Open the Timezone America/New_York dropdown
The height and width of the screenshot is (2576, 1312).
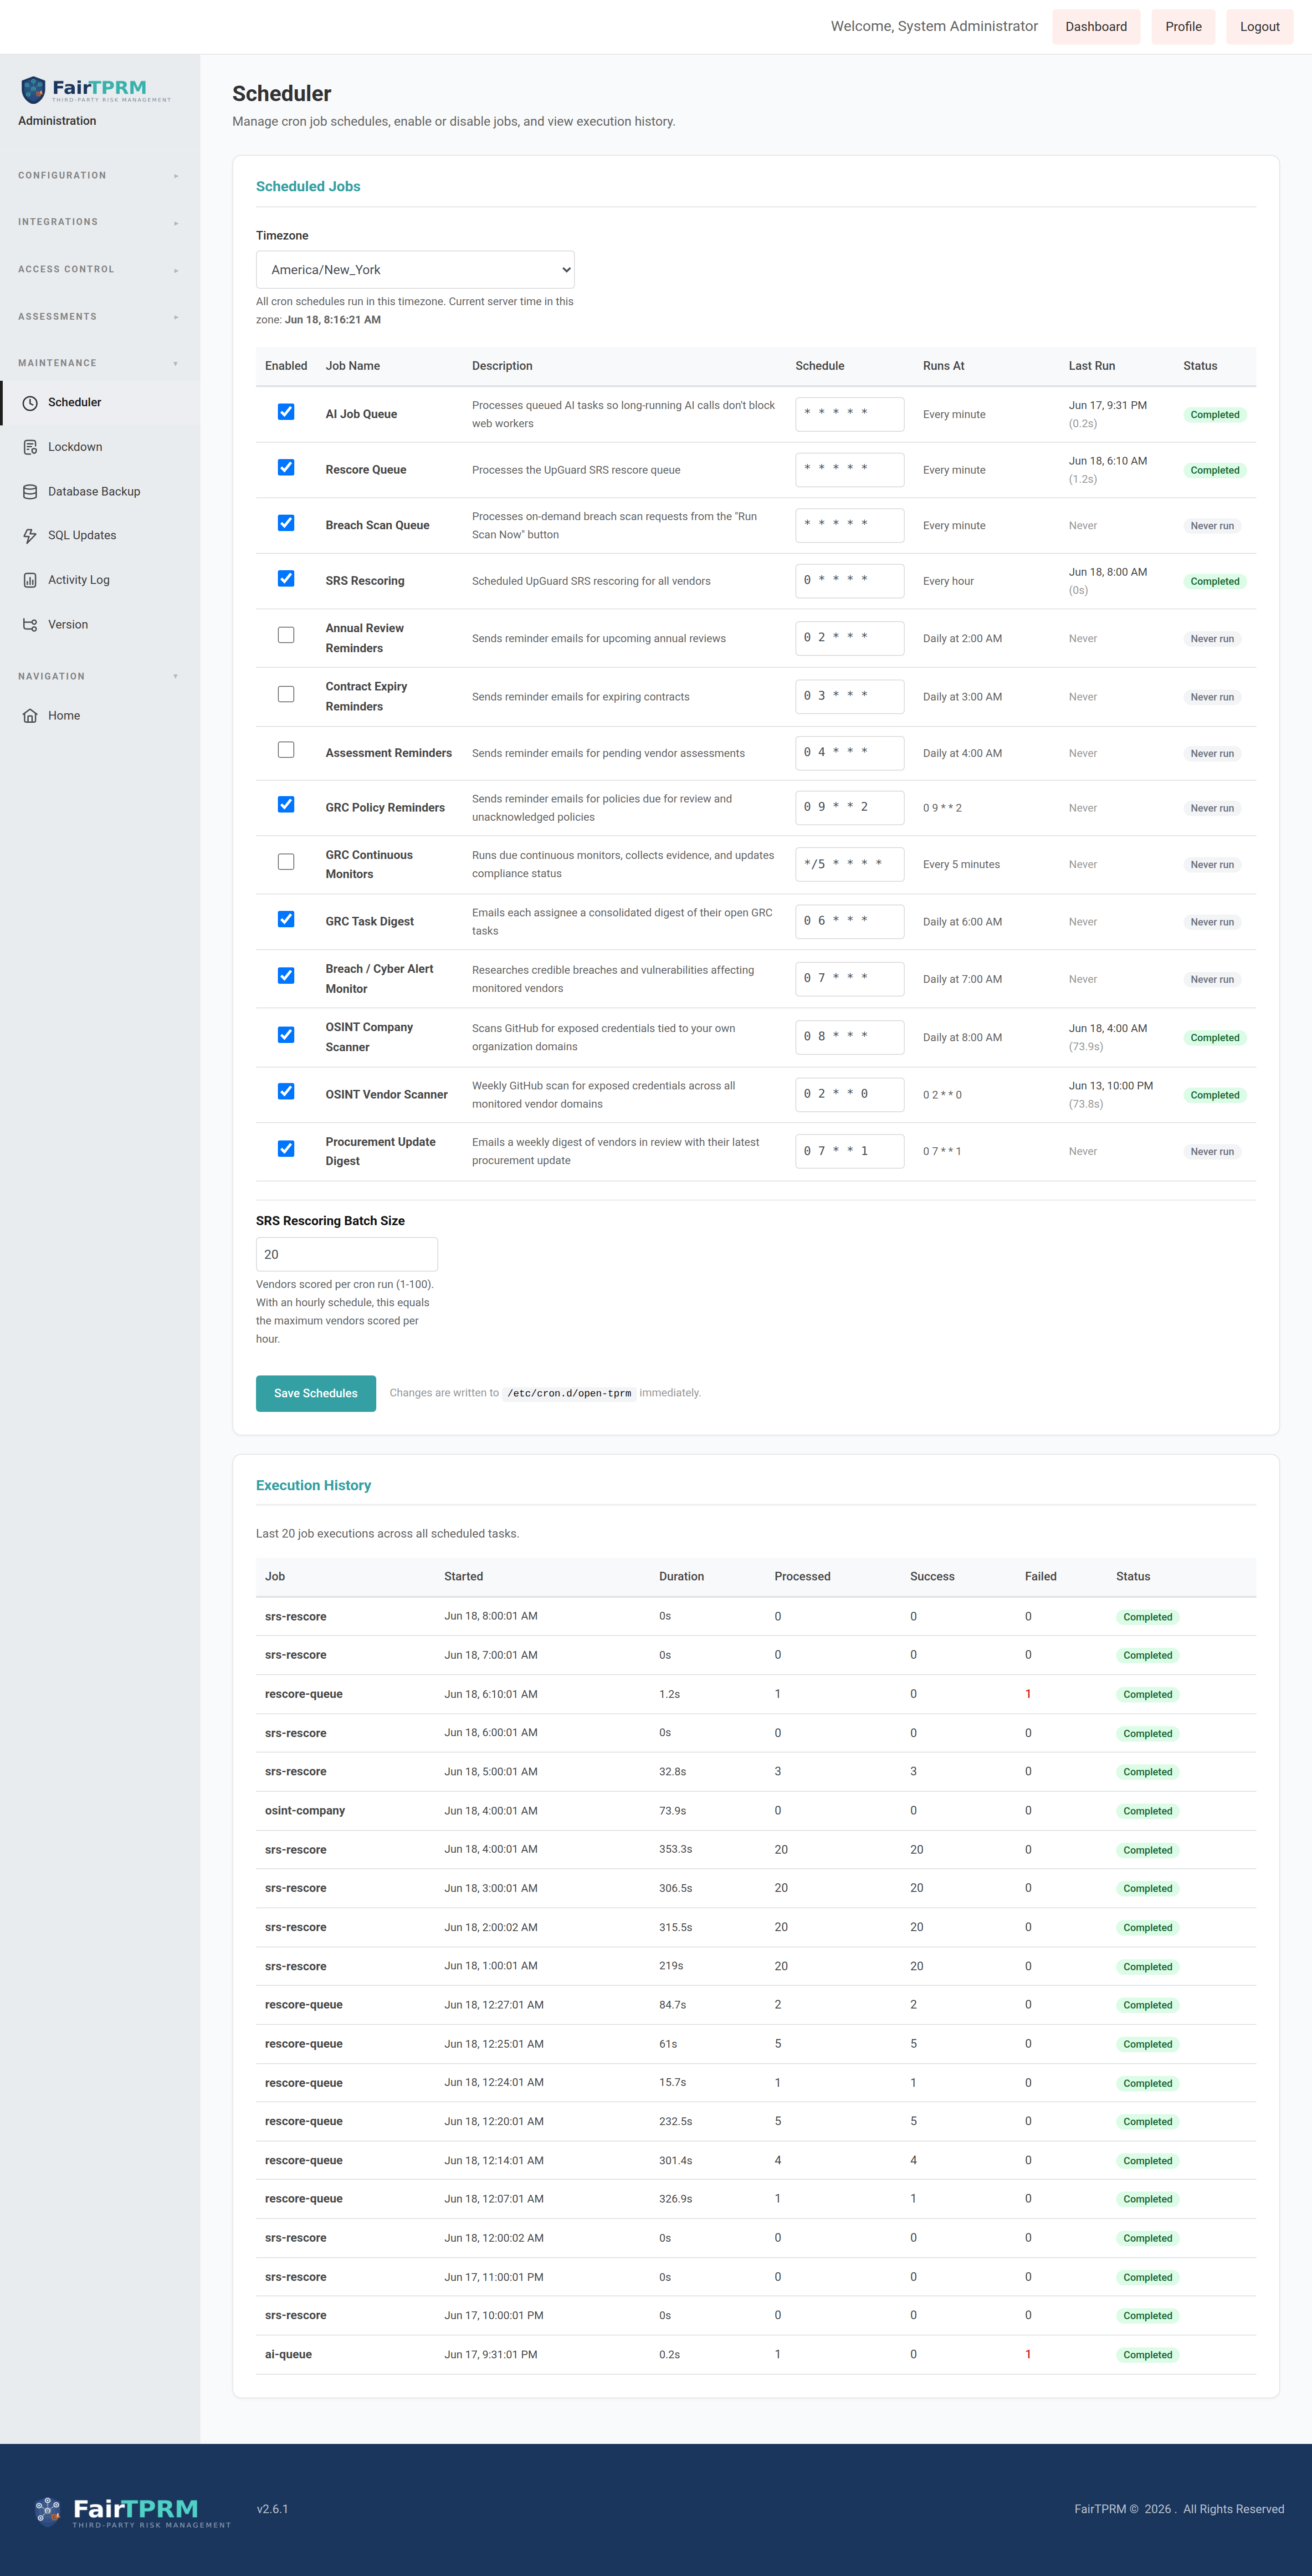(415, 270)
